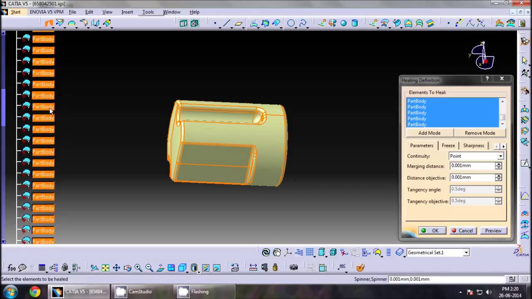The height and width of the screenshot is (299, 532).
Task: Click the Spinner value field in status bar
Action: tap(447, 279)
